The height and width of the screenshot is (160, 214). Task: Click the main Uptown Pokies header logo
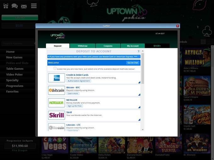[x=126, y=13]
